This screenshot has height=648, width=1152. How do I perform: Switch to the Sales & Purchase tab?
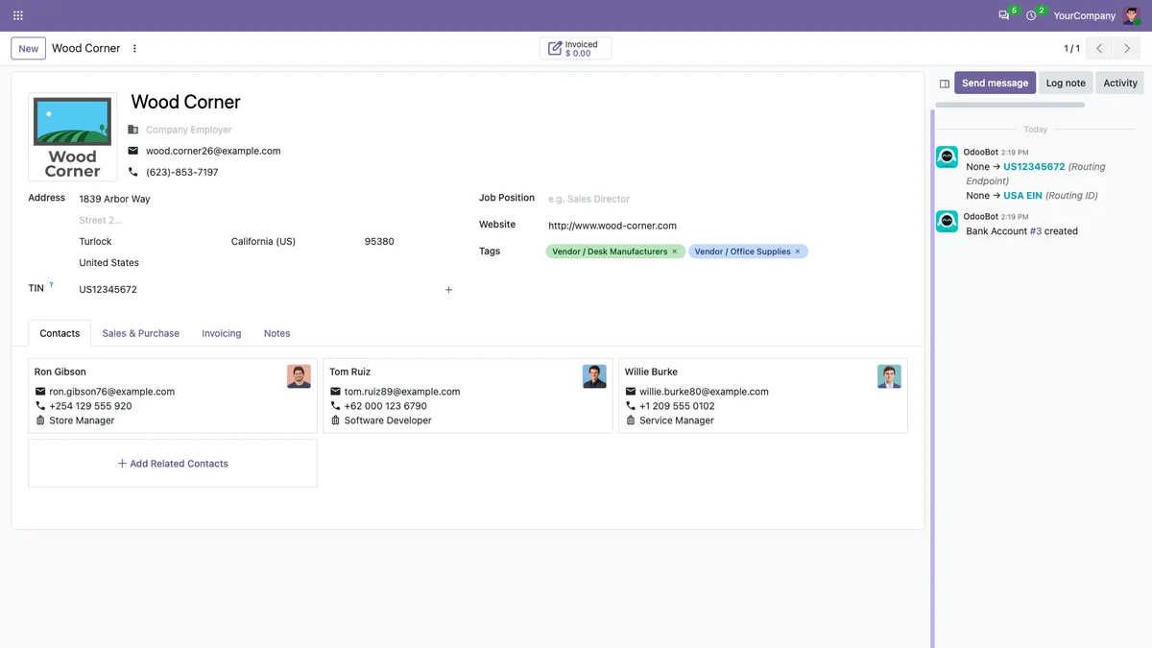pos(141,333)
